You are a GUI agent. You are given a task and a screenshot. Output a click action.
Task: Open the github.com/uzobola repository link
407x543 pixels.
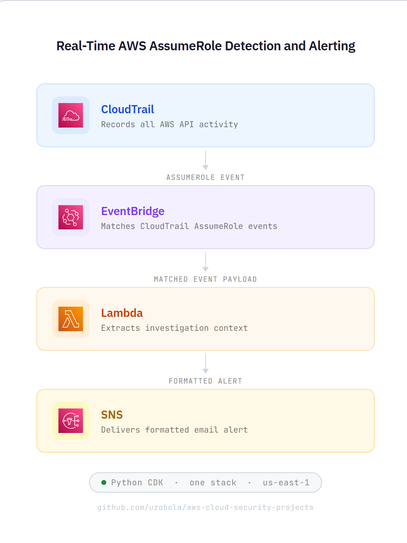pyautogui.click(x=206, y=507)
